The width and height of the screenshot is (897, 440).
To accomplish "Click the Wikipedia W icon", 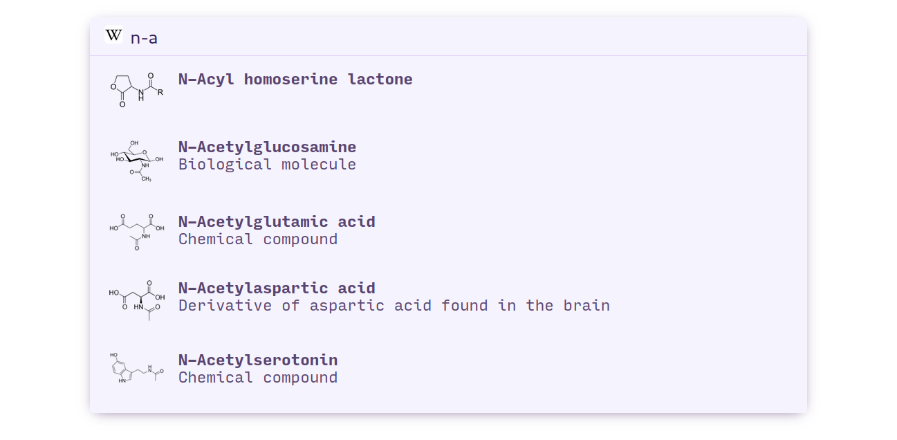I will pos(113,35).
